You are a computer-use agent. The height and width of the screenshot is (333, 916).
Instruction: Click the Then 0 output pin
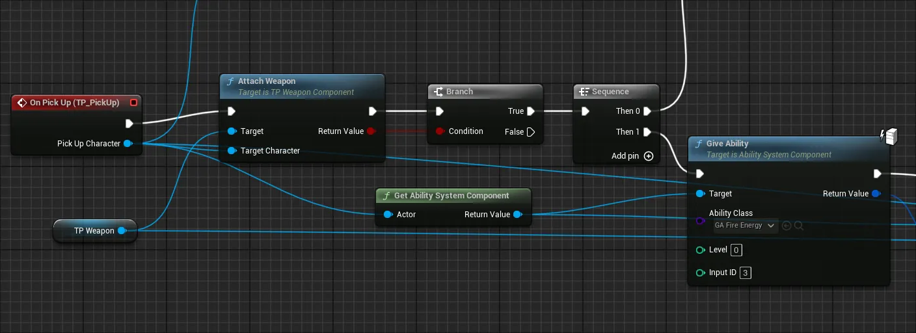(x=647, y=111)
